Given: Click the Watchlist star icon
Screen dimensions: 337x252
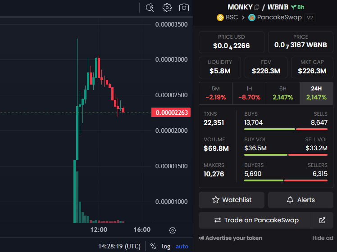Looking at the screenshot, I should pos(215,200).
